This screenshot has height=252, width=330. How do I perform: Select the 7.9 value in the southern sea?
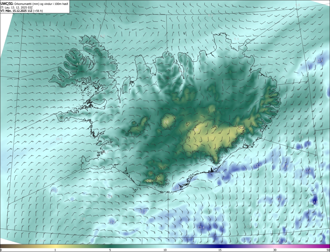click(249, 227)
